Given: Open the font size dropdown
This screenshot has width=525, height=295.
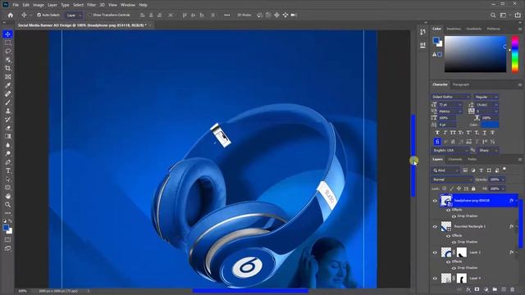Looking at the screenshot, I should pos(450,105).
